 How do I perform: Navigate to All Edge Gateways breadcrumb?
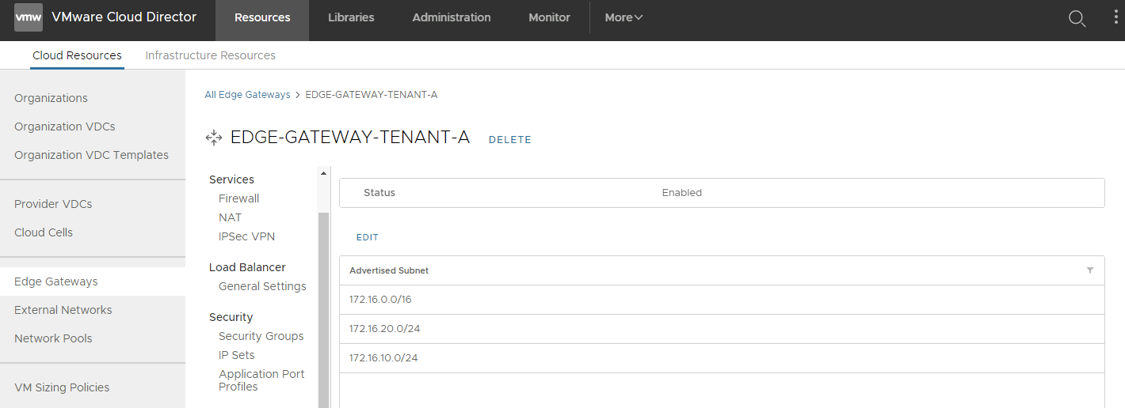pos(247,95)
